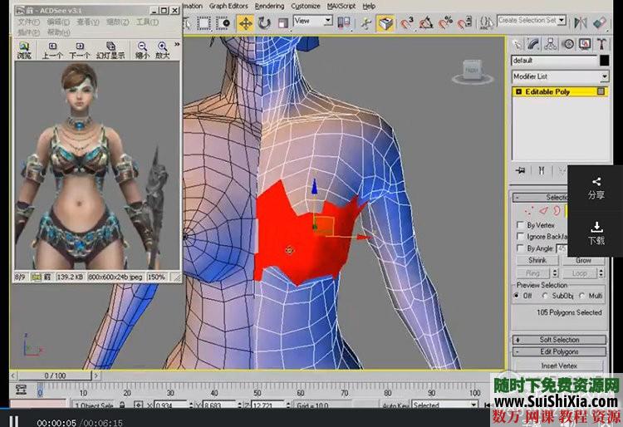Open Customize menu
The height and width of the screenshot is (427, 623).
[306, 6]
